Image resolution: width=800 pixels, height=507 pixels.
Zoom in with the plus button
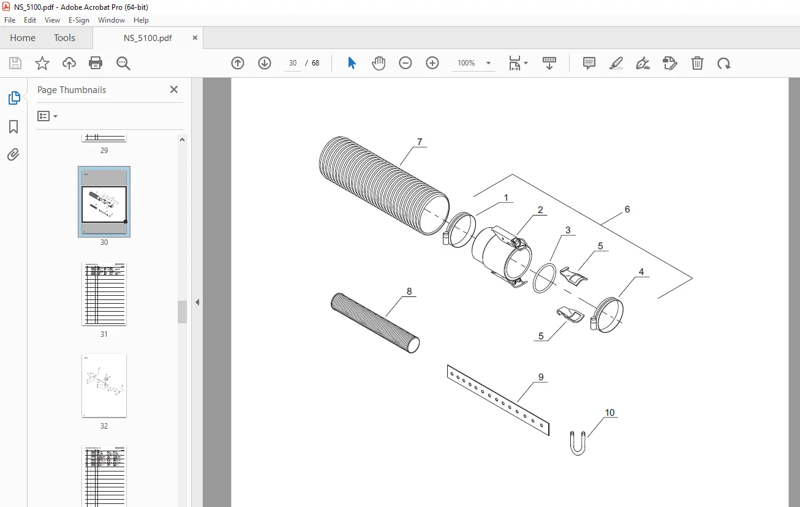(x=432, y=63)
